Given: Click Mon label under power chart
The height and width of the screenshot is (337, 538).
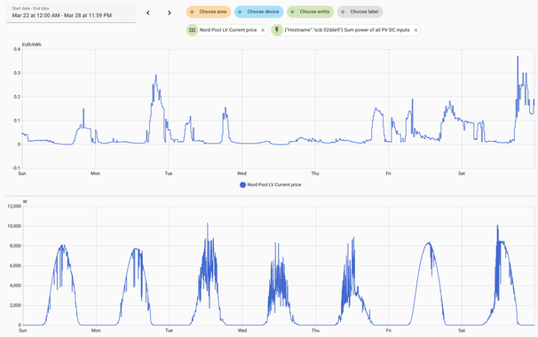Looking at the screenshot, I should point(96,331).
